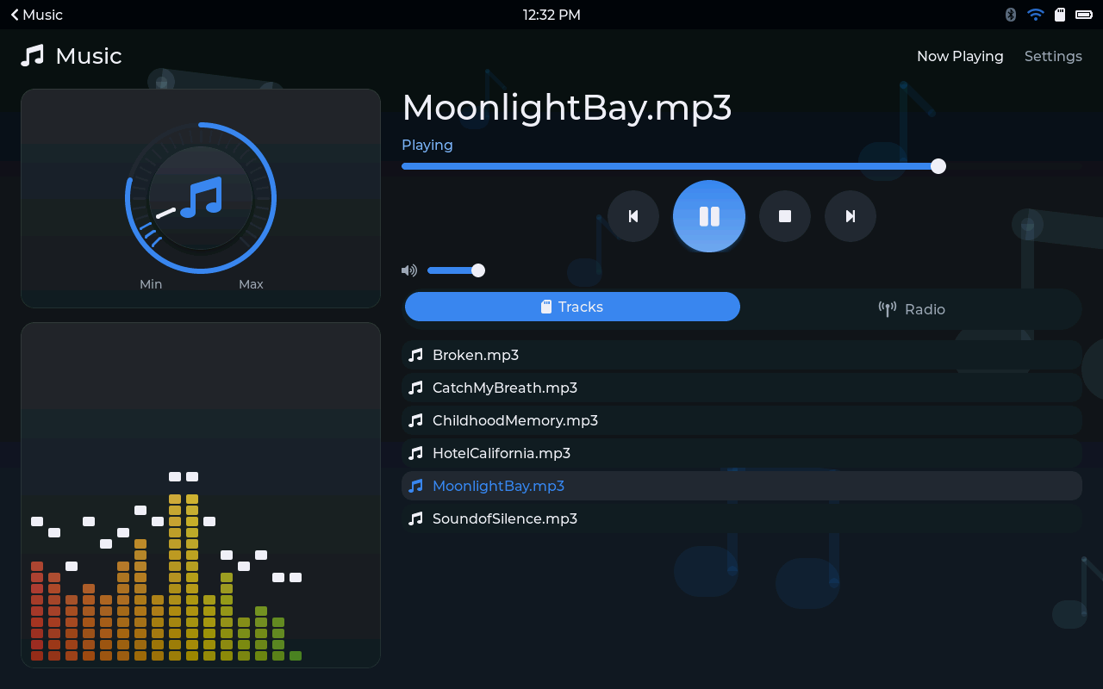Click the volume speaker icon
The height and width of the screenshot is (689, 1103).
[409, 270]
